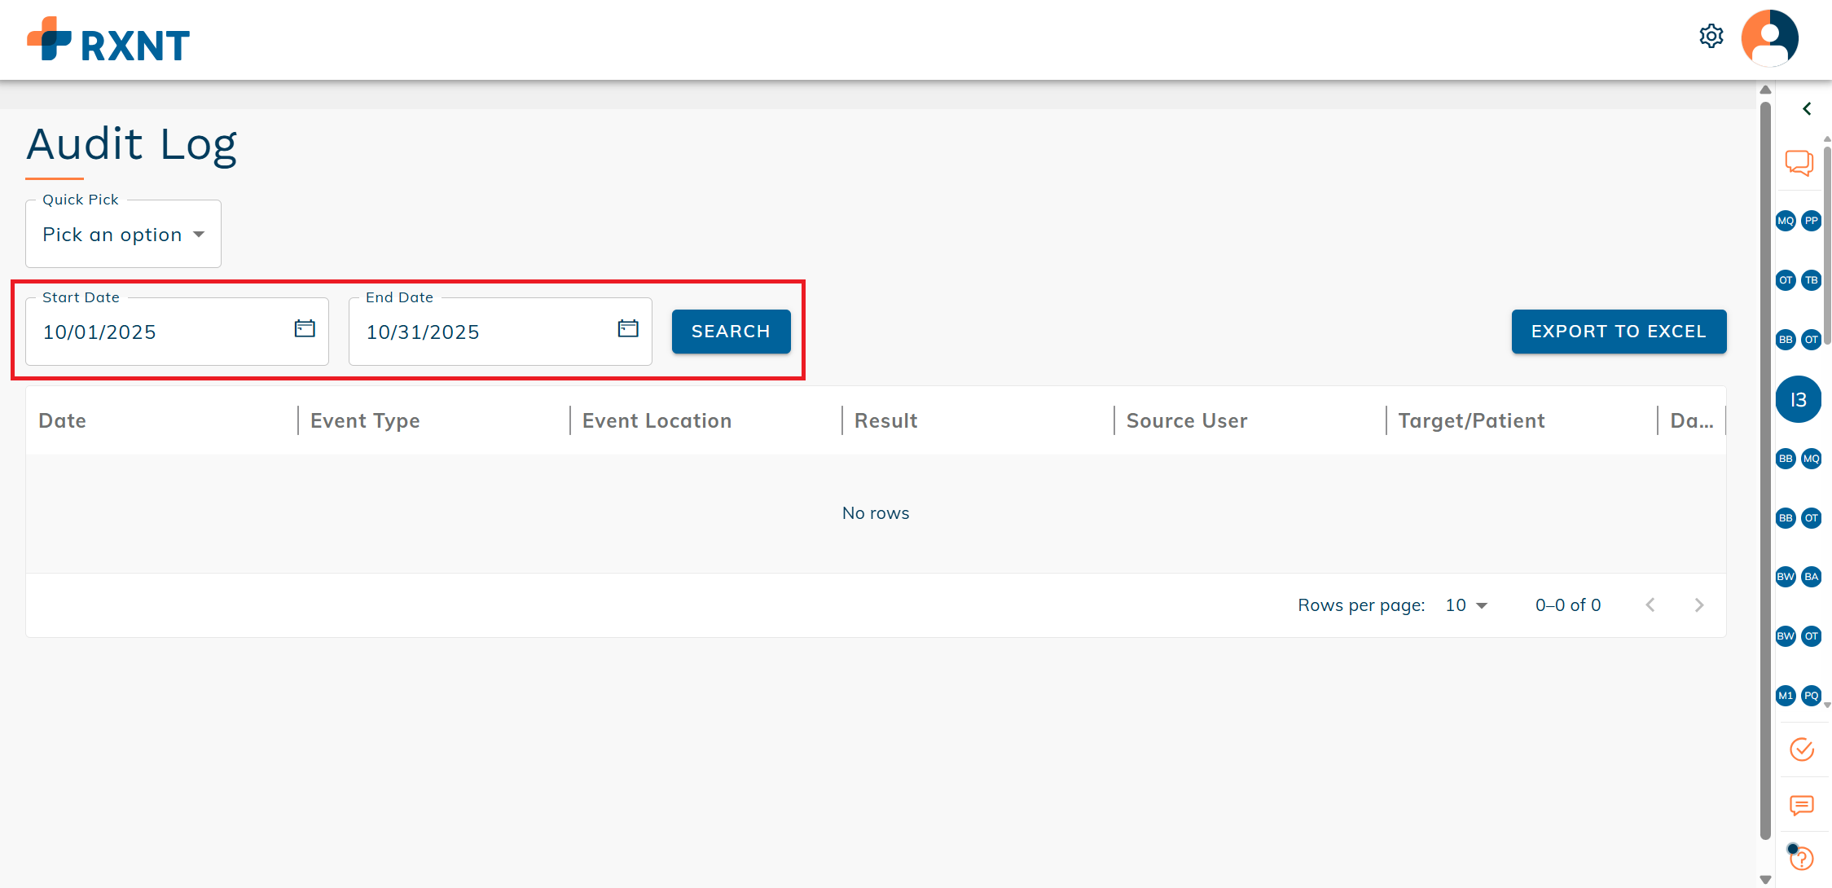Open rows per page dropdown
1832x888 pixels.
click(1466, 605)
